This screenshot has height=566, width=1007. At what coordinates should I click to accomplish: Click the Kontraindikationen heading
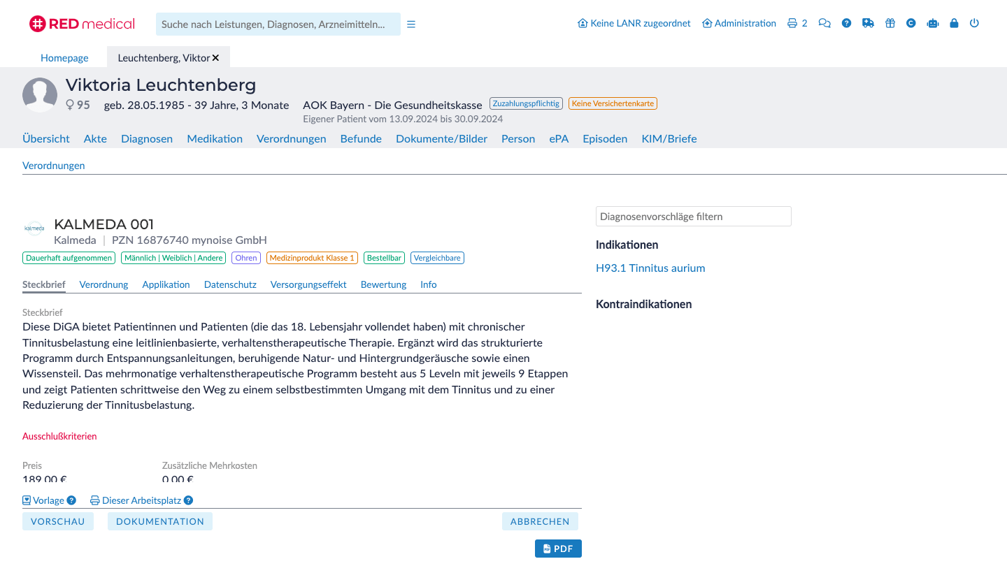pos(643,304)
